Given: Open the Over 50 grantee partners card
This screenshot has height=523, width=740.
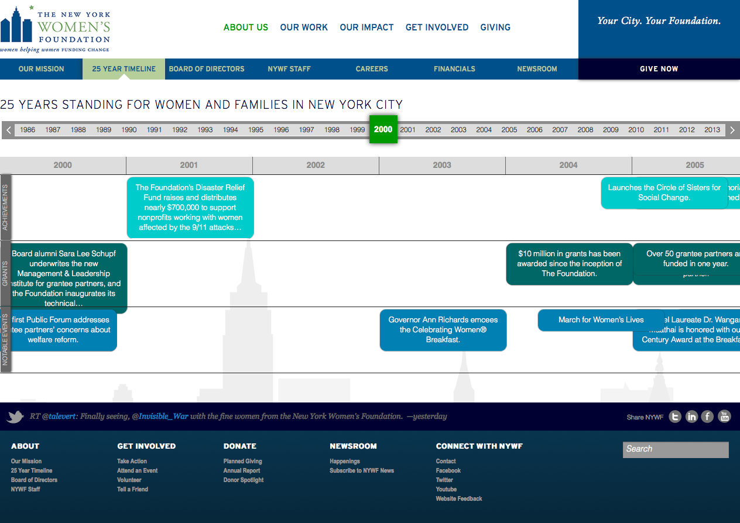Looking at the screenshot, I should click(688, 259).
